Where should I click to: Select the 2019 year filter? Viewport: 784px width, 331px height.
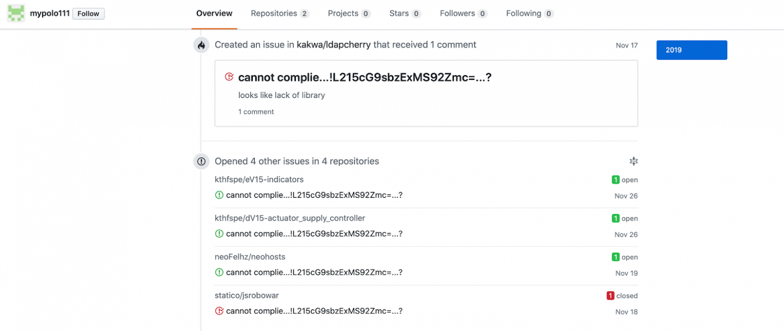691,50
